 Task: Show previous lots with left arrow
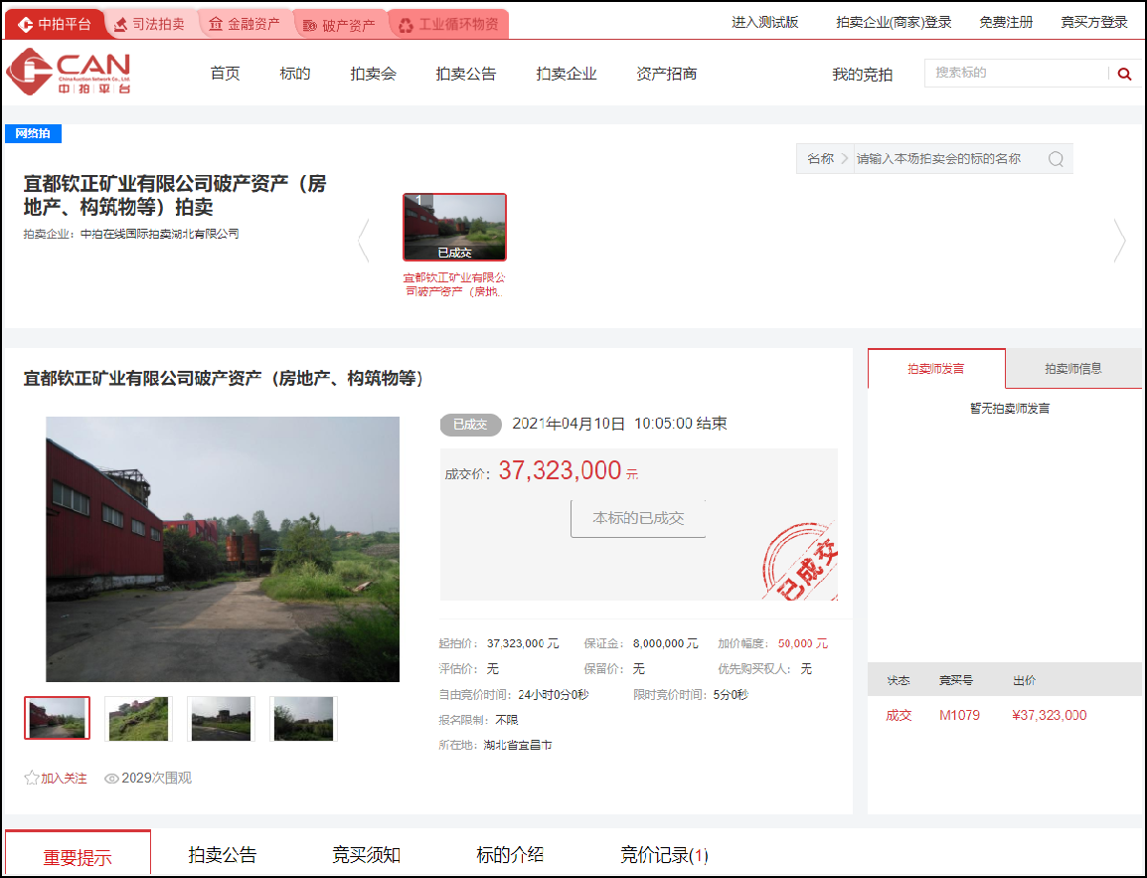tap(364, 240)
